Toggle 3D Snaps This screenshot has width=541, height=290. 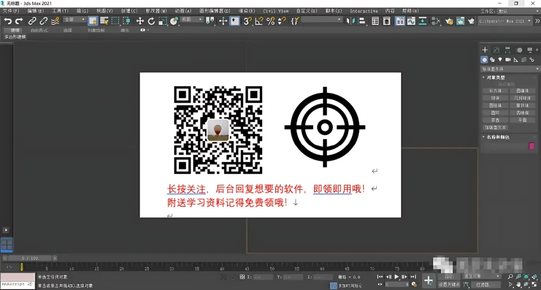point(247,21)
